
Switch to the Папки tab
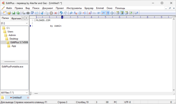[x=5, y=18]
